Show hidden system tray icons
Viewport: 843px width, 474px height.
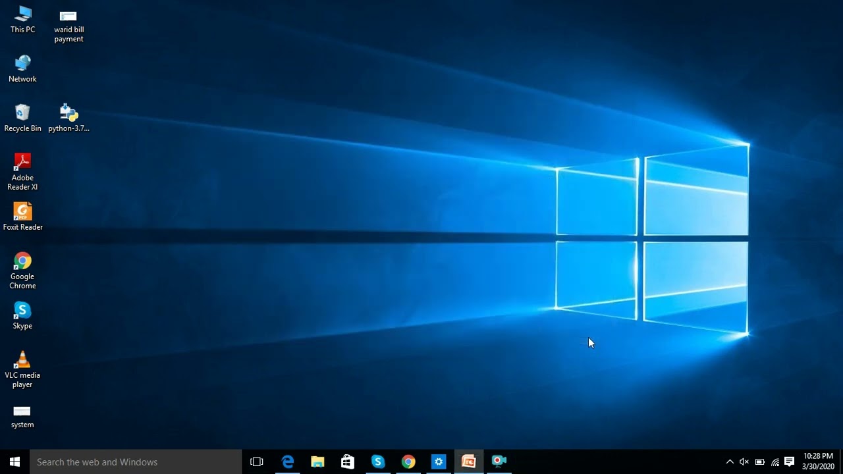[730, 461]
